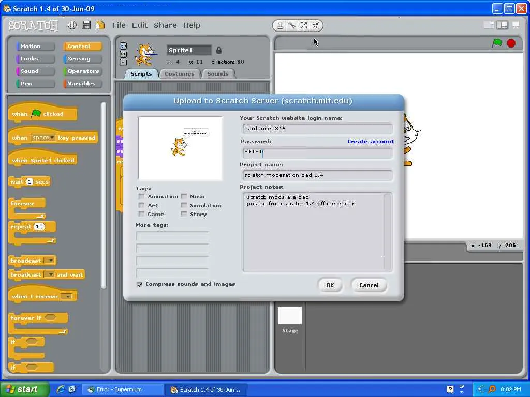The height and width of the screenshot is (397, 530).
Task: Open the Variables blocks category
Action: (x=82, y=83)
